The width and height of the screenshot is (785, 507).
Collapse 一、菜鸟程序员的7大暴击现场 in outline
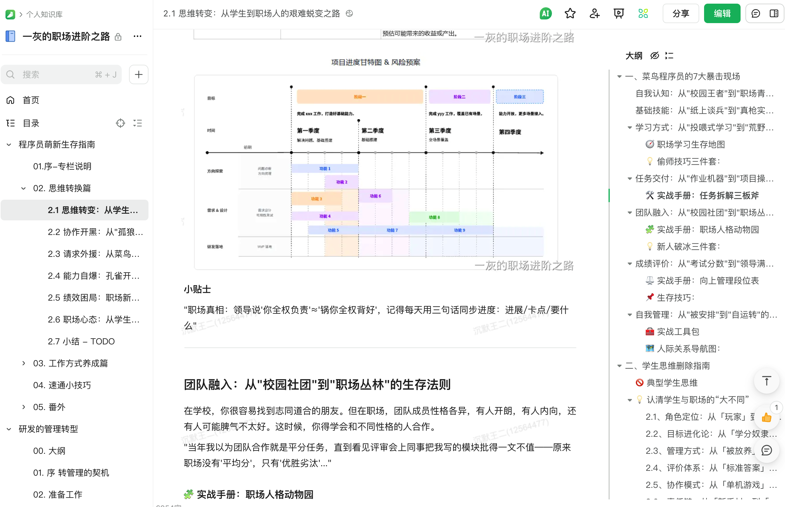(619, 76)
